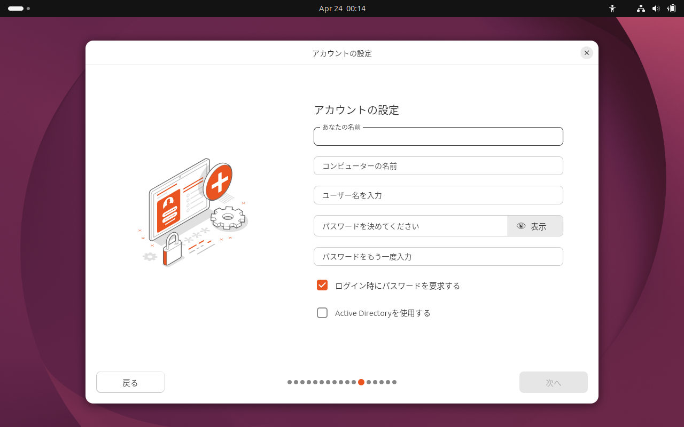Click the パスワードをもう一度入力 field
The width and height of the screenshot is (684, 427).
point(438,256)
